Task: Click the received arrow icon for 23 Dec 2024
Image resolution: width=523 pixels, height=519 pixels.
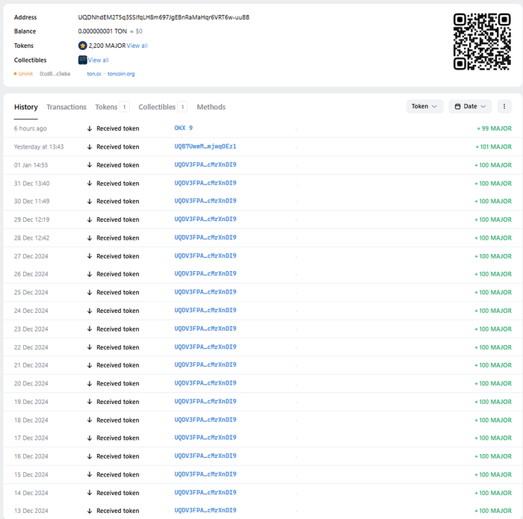Action: coord(90,329)
